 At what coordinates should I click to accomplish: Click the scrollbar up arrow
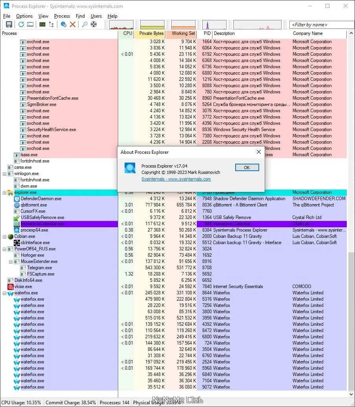click(x=351, y=33)
